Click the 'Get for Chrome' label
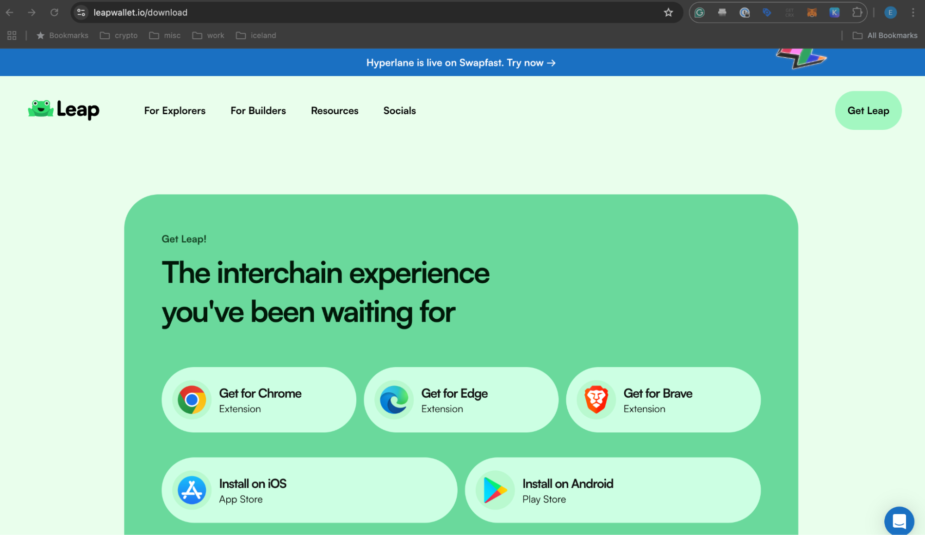925x535 pixels. (260, 393)
